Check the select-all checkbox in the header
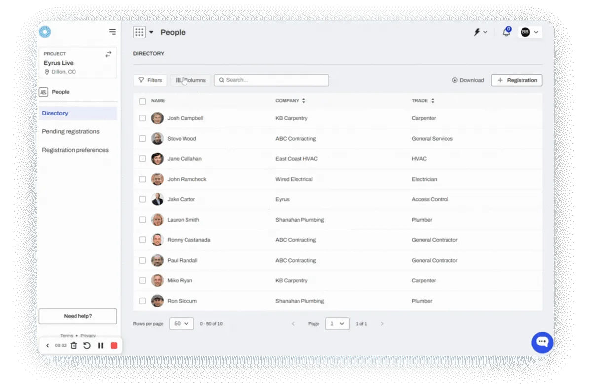Screen dimensions: 597x384 pyautogui.click(x=142, y=101)
